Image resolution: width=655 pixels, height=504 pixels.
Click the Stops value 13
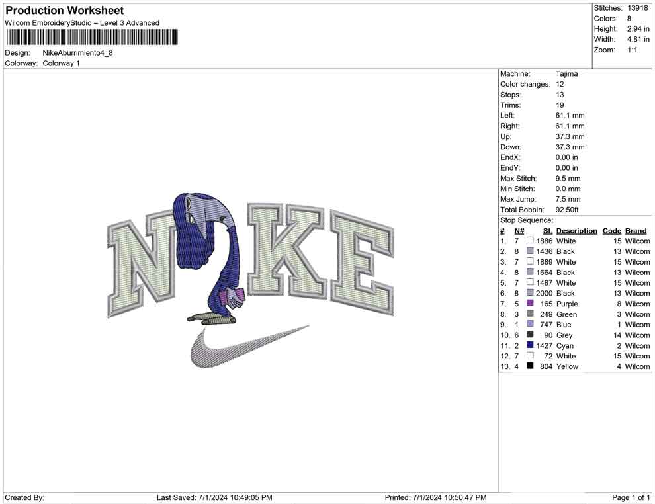pos(560,95)
